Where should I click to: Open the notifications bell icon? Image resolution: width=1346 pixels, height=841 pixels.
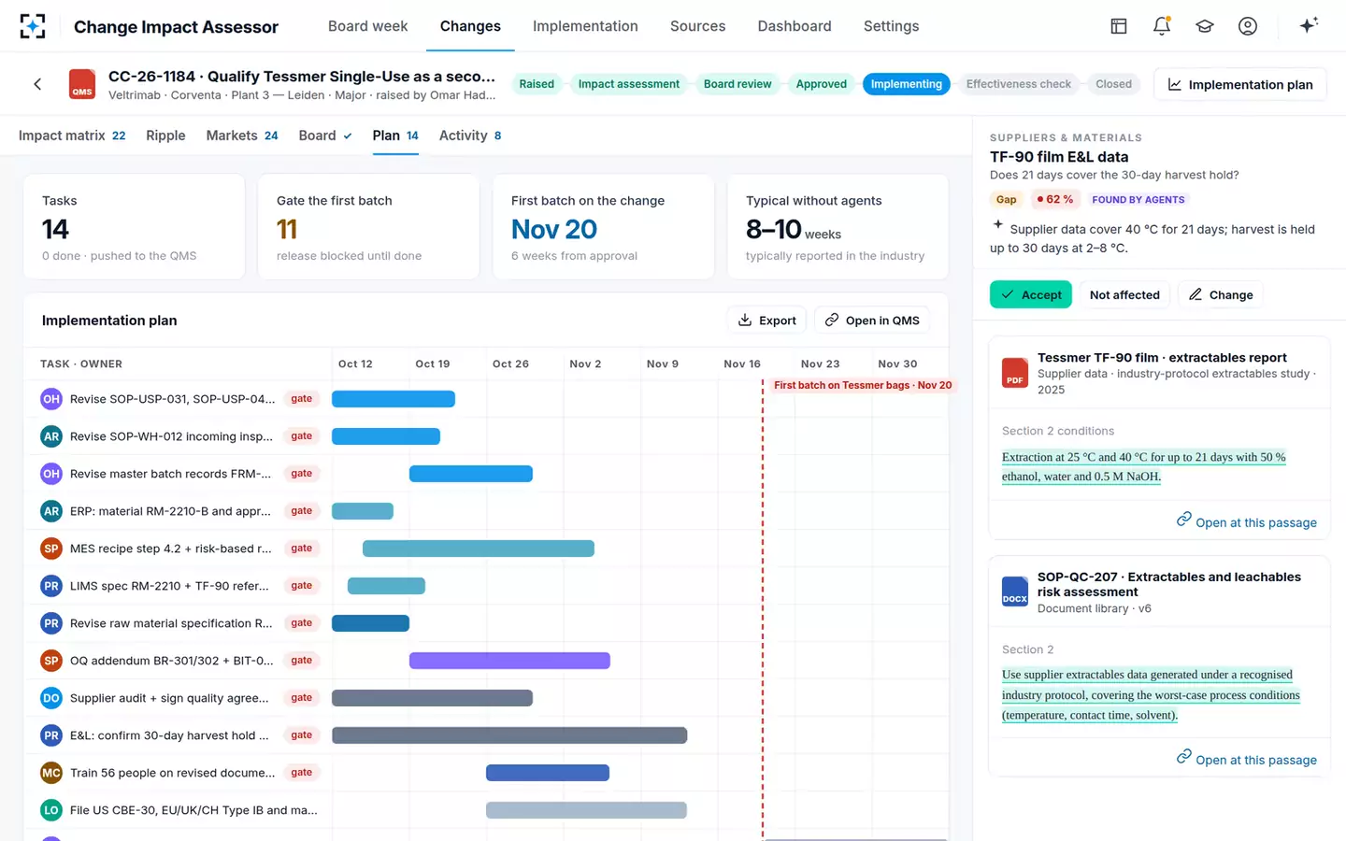coord(1162,26)
